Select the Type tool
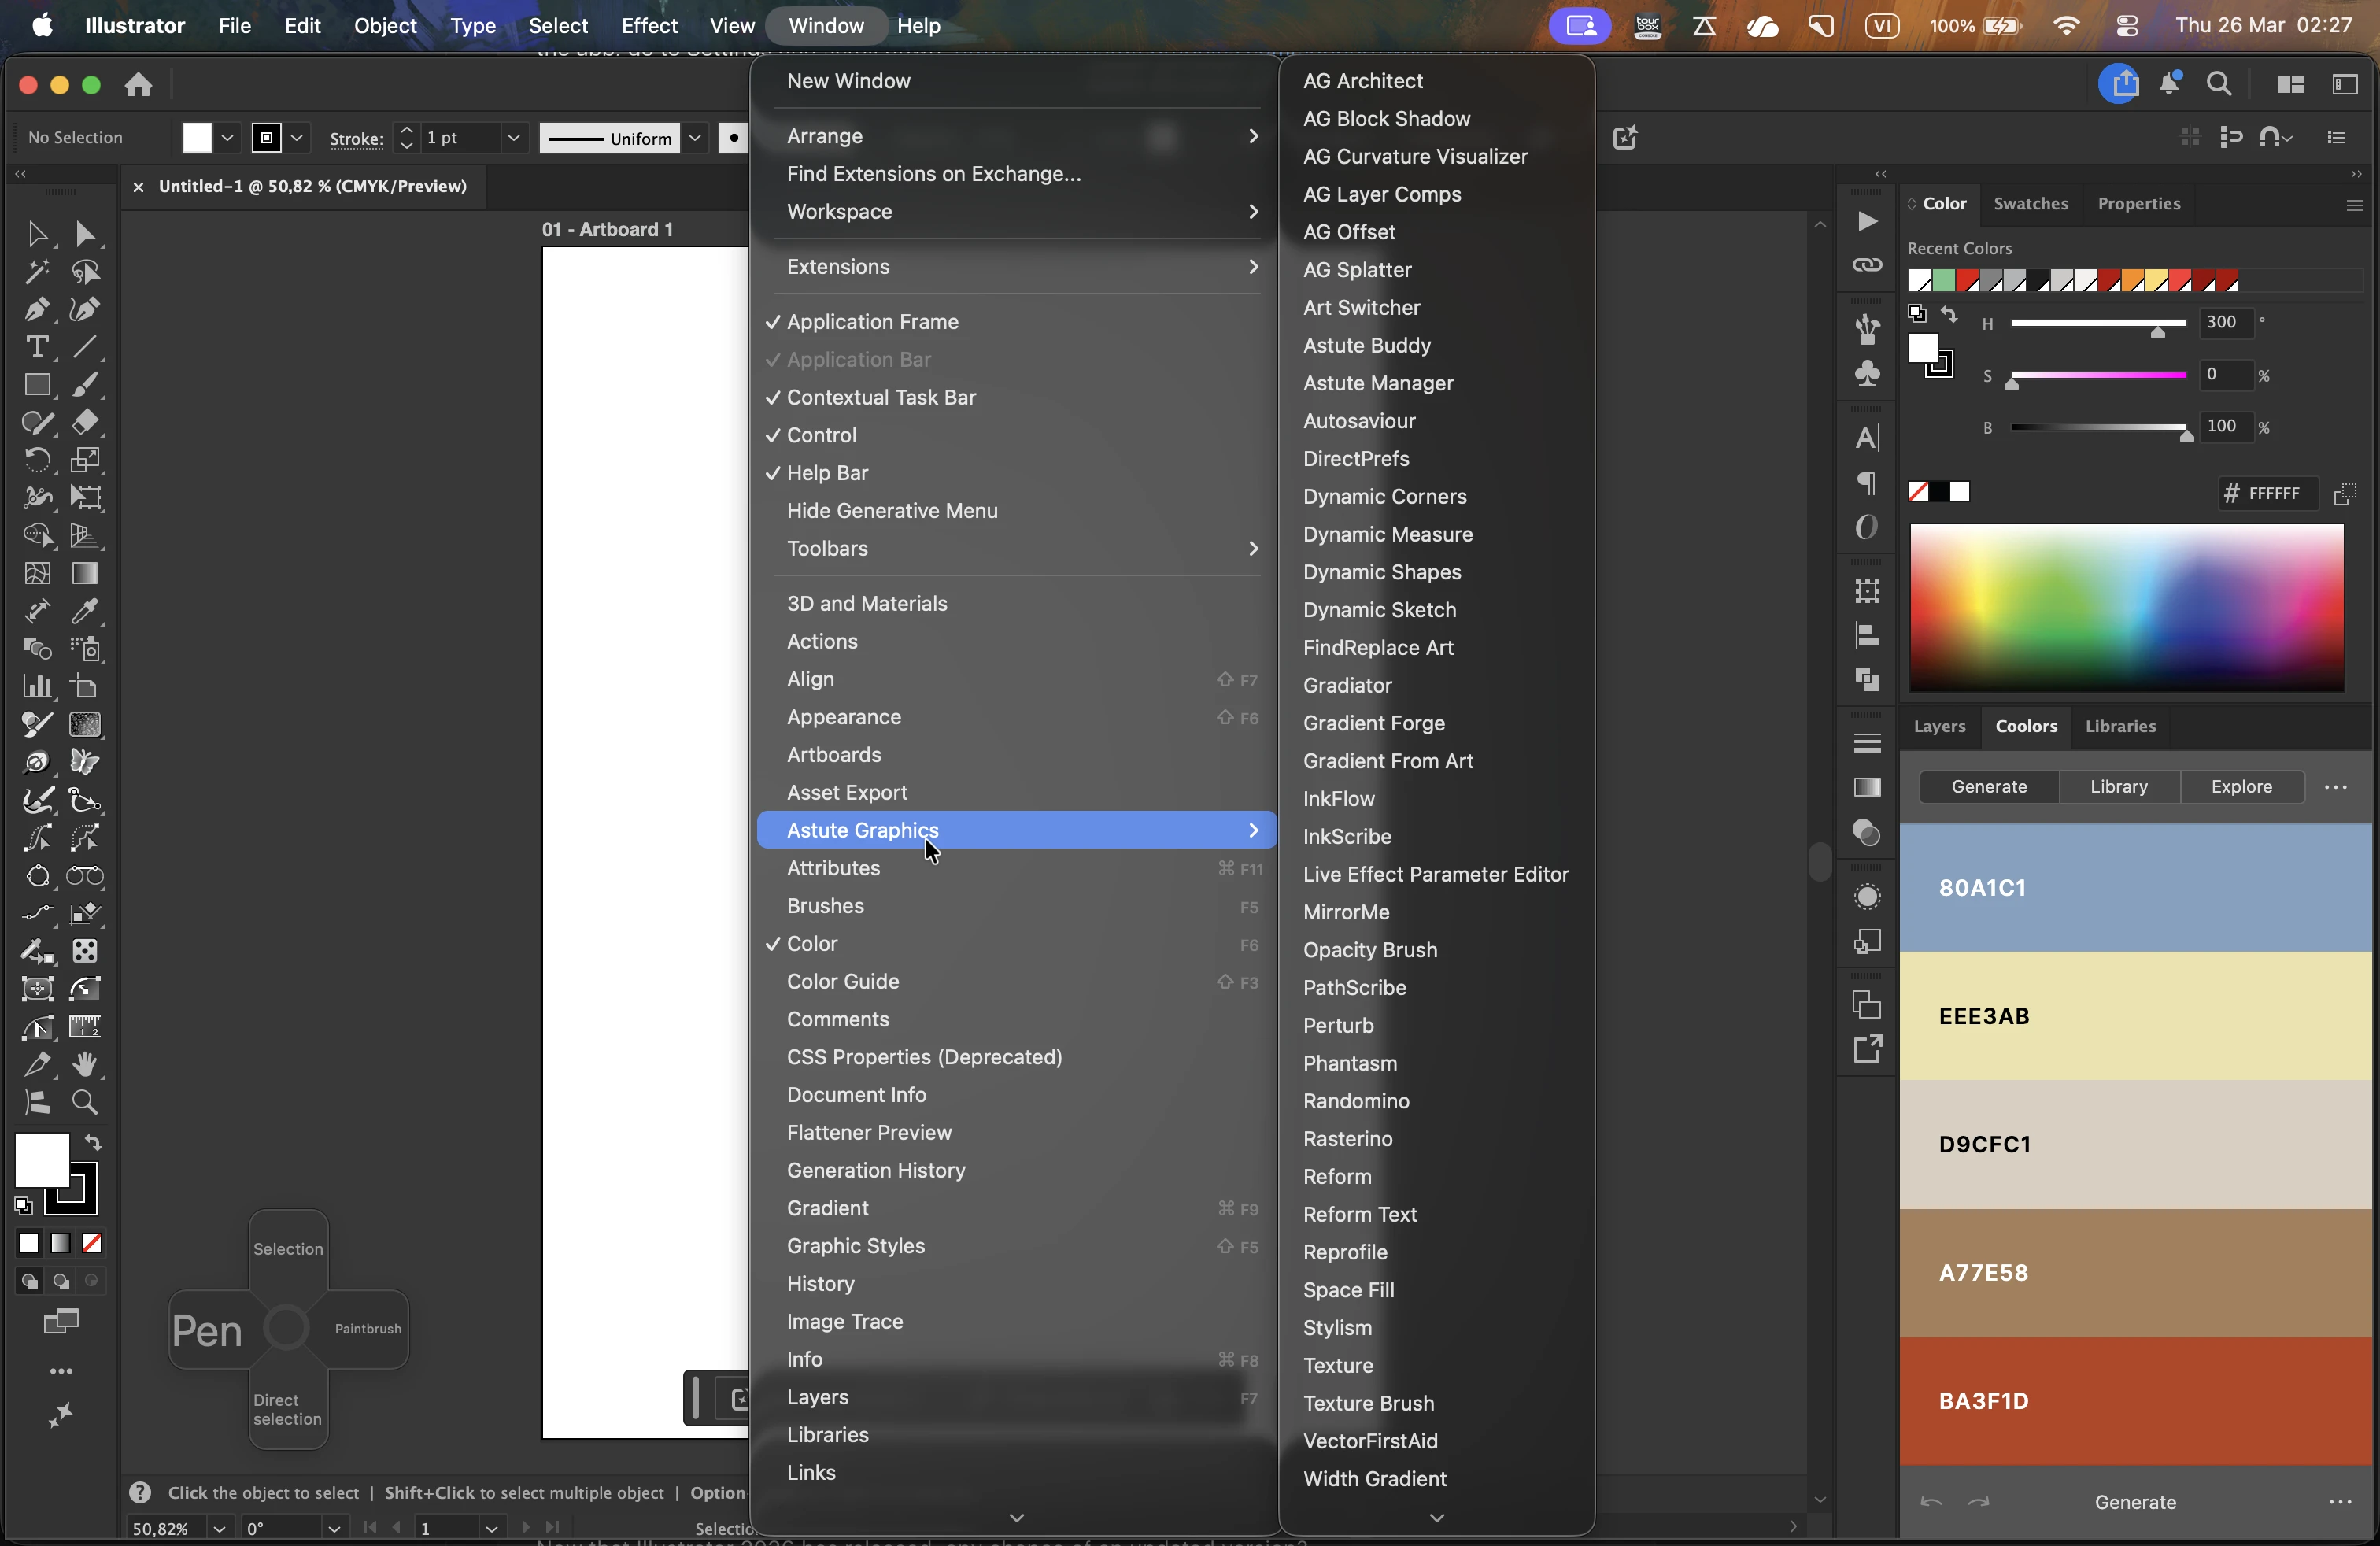 (37, 347)
